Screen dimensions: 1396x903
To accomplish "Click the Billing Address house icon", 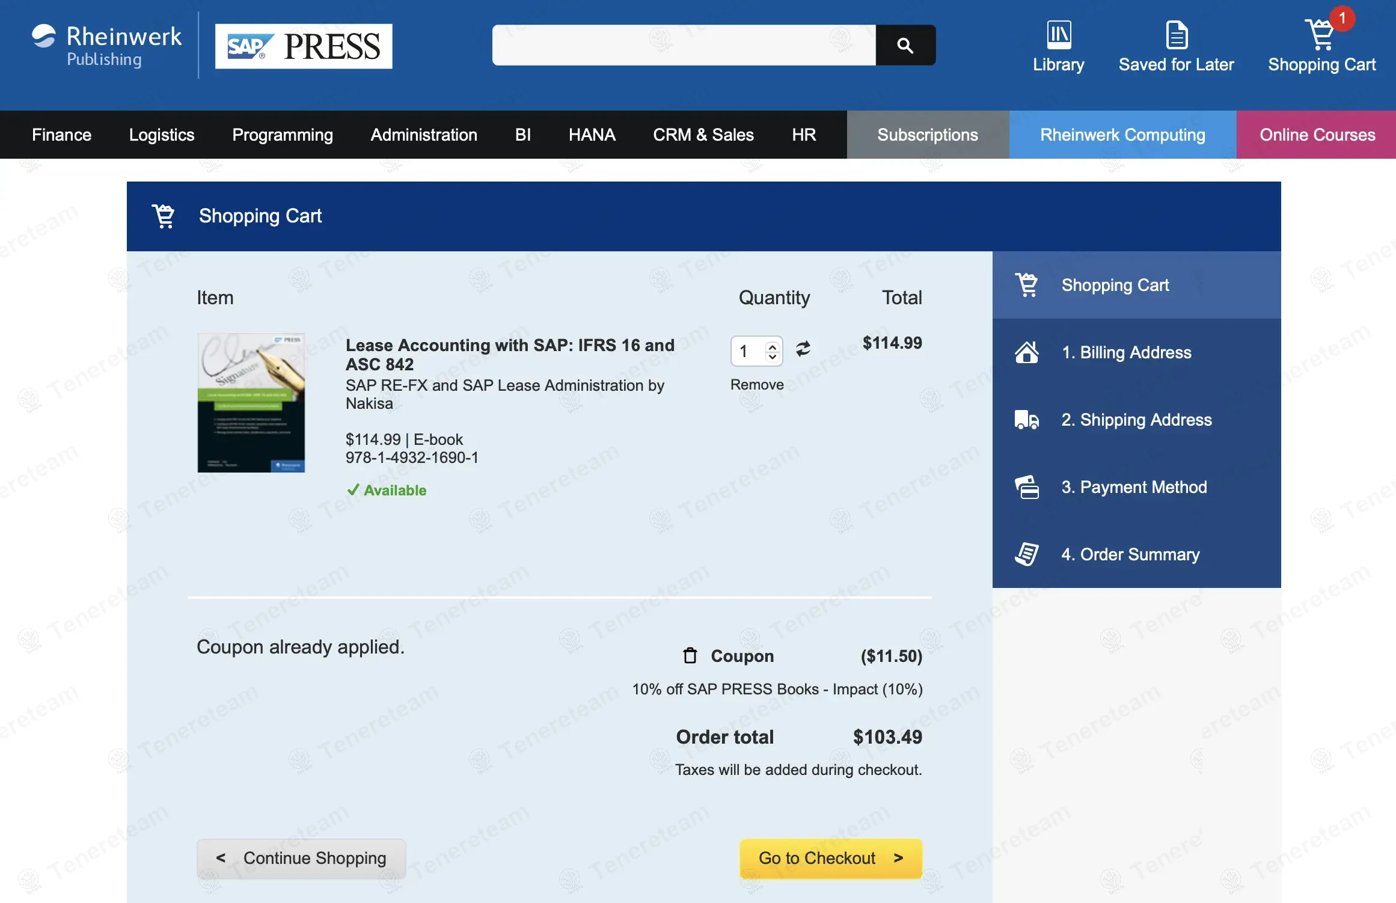I will 1027,352.
